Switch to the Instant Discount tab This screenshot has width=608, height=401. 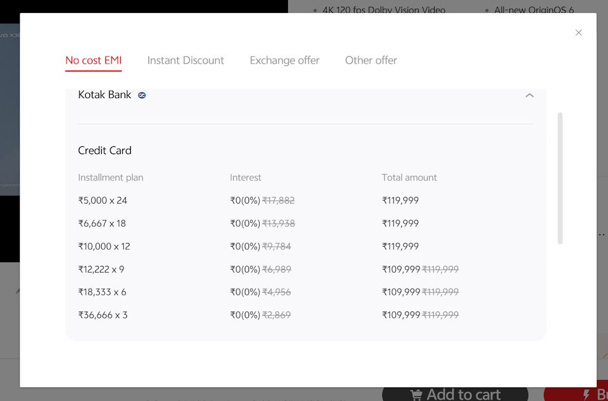pos(186,60)
